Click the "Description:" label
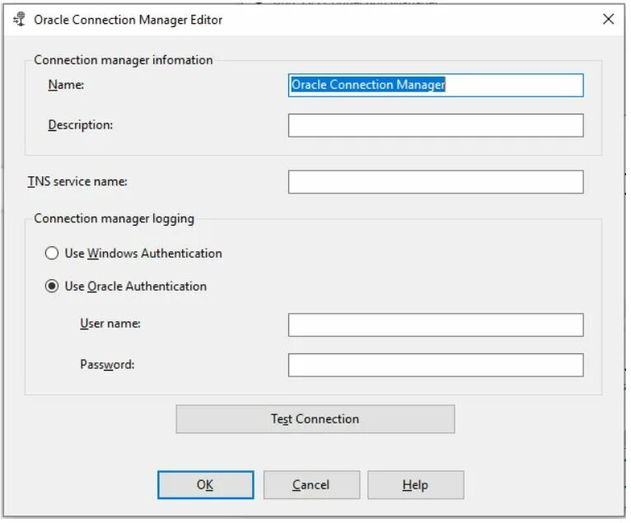This screenshot has height=523, width=631. point(81,125)
